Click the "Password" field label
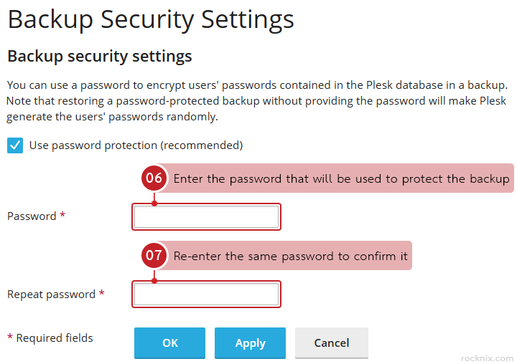 32,216
